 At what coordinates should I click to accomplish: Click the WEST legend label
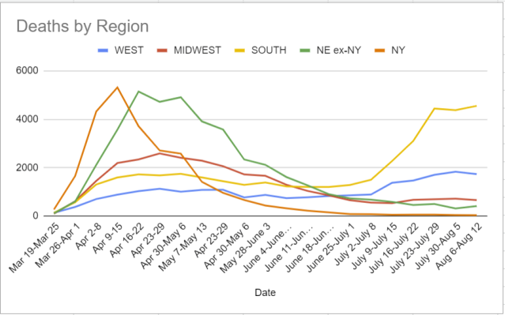(129, 51)
